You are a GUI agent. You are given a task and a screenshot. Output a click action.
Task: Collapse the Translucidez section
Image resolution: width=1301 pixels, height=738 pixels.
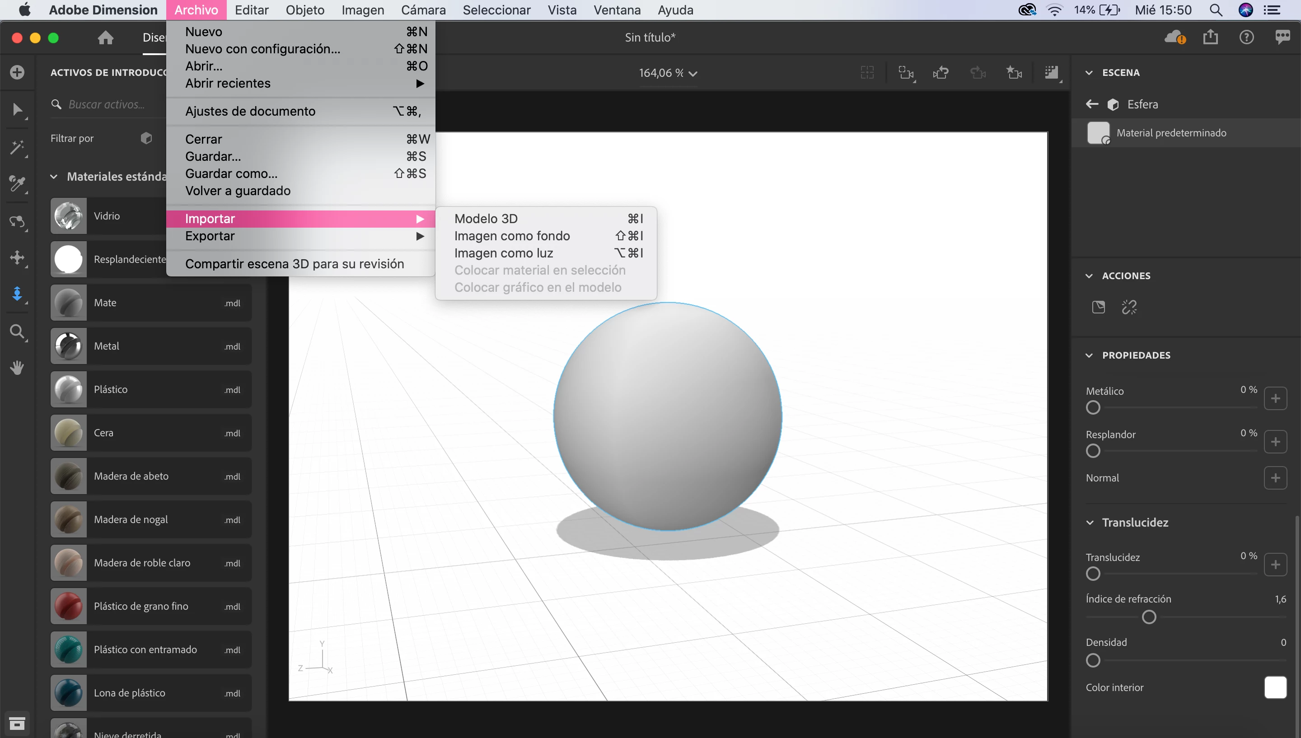click(1090, 523)
